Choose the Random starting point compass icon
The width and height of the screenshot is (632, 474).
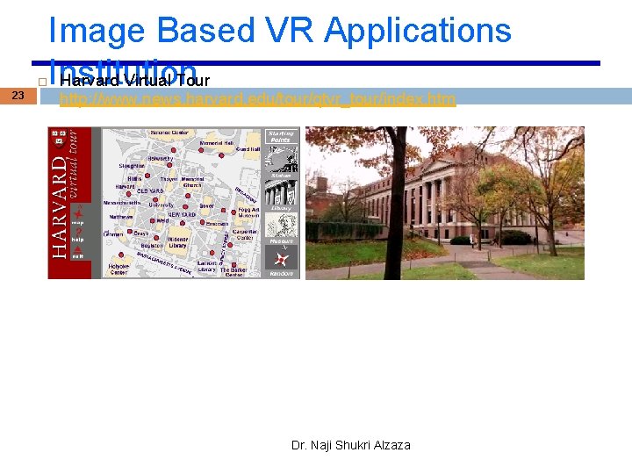point(282,258)
